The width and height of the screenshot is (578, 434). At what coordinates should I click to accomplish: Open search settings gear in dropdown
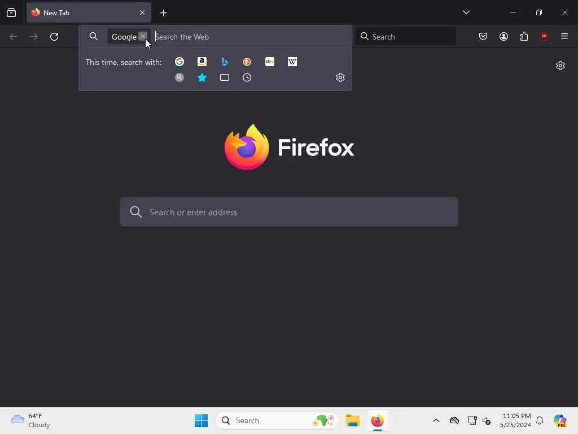click(x=340, y=77)
